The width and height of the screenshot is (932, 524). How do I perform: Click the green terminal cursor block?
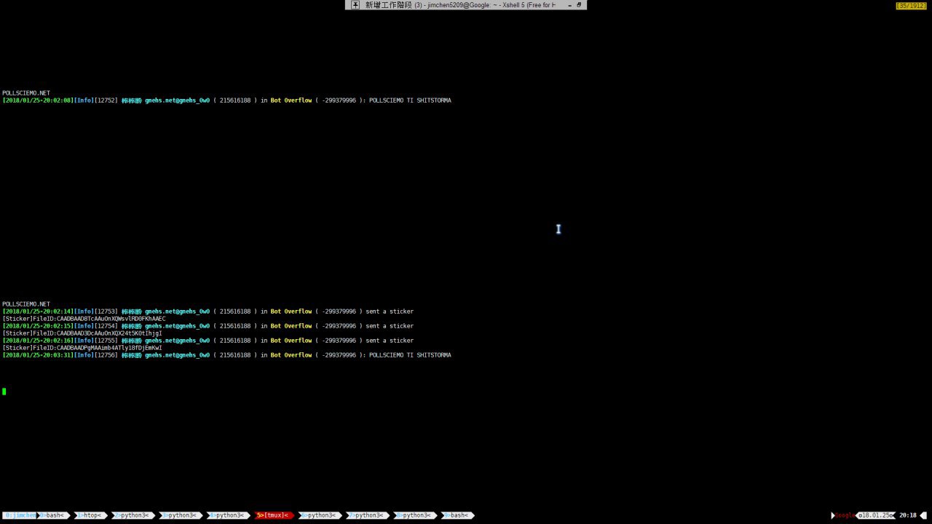pos(4,392)
